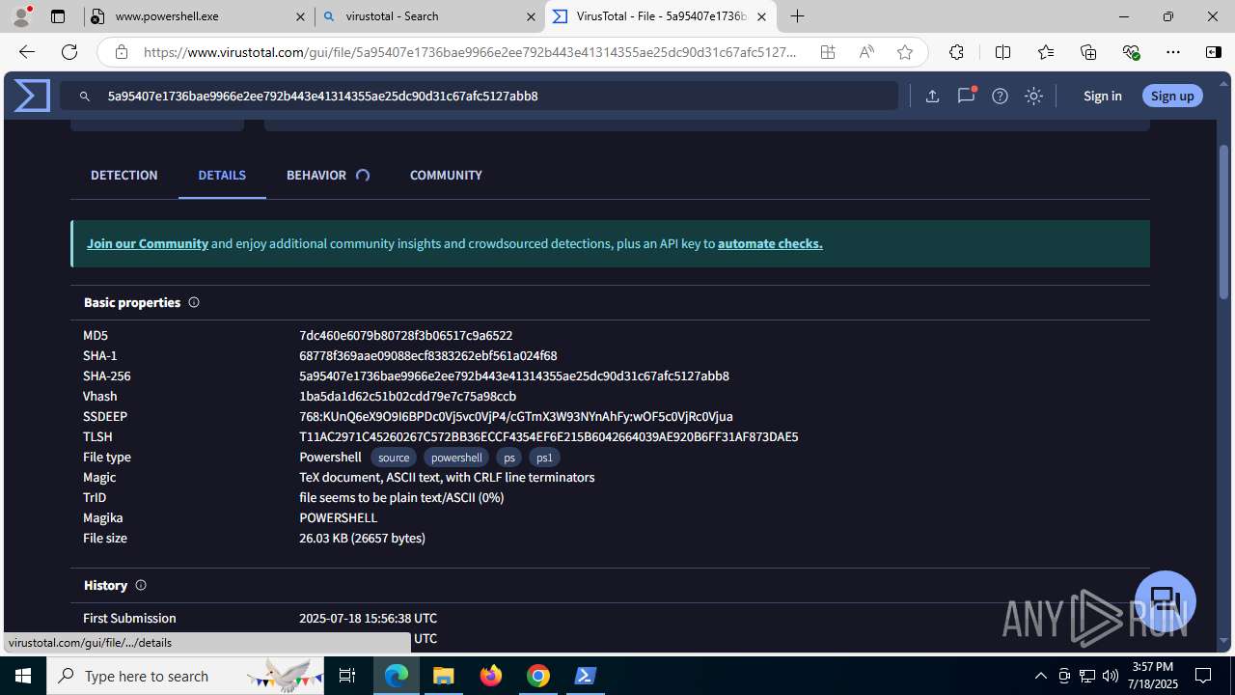Open Firefox from the taskbar
The width and height of the screenshot is (1235, 695).
point(491,676)
